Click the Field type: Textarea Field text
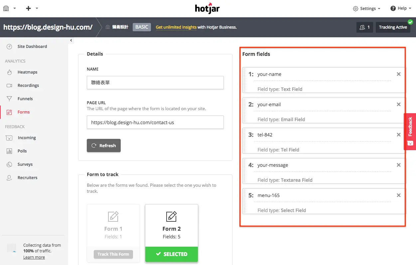This screenshot has width=416, height=265. coord(285,180)
